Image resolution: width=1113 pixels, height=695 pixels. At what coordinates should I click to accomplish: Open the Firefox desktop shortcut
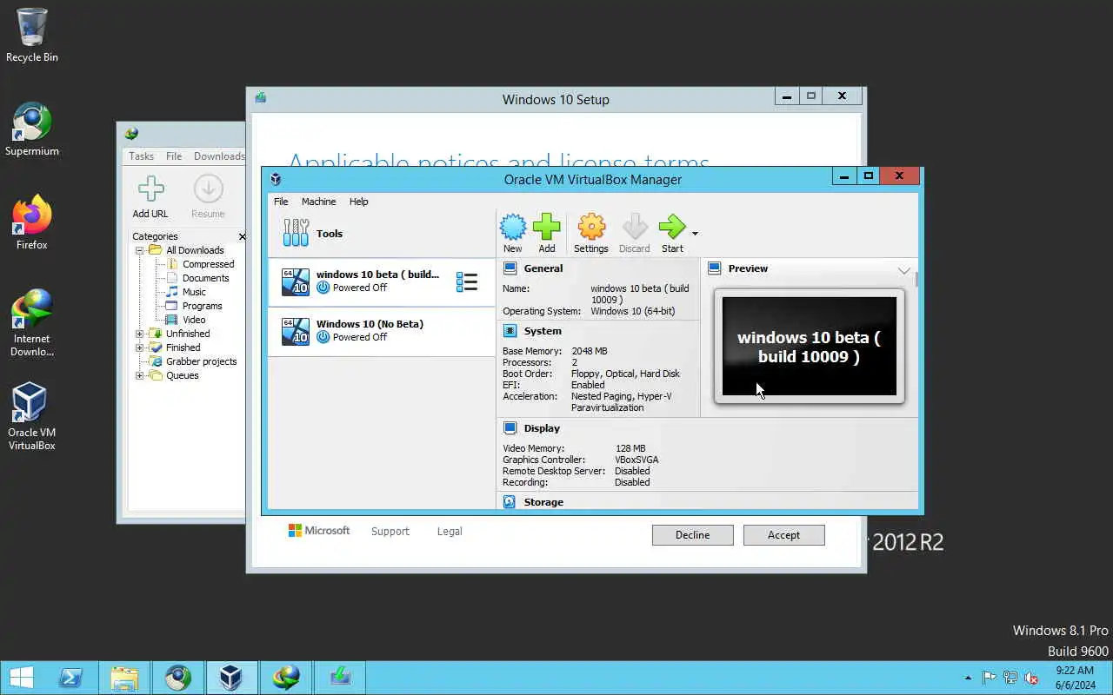[x=32, y=223]
